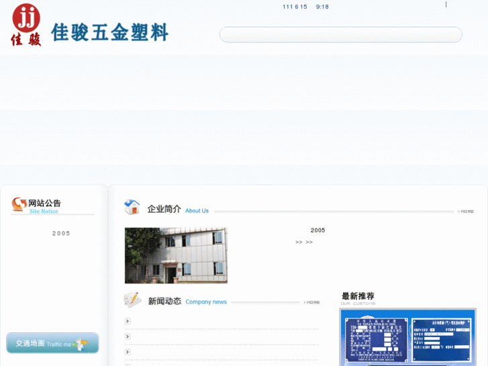The height and width of the screenshot is (366, 488).
Task: Click the Site Notice subtitle
Action: [x=44, y=211]
